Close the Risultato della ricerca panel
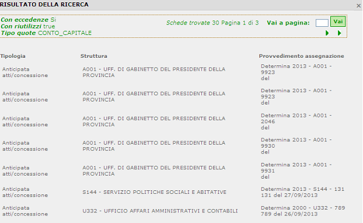363x223 pixels. point(358,6)
